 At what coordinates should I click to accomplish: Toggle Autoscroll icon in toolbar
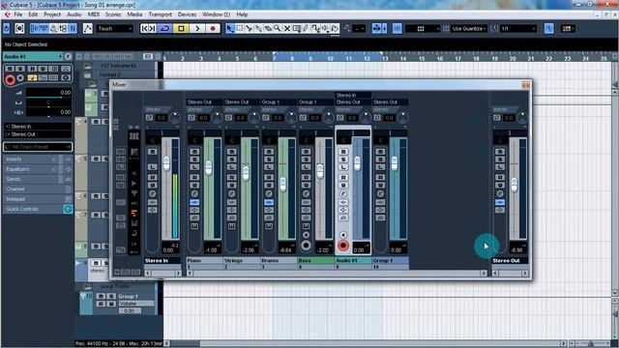tap(376, 28)
